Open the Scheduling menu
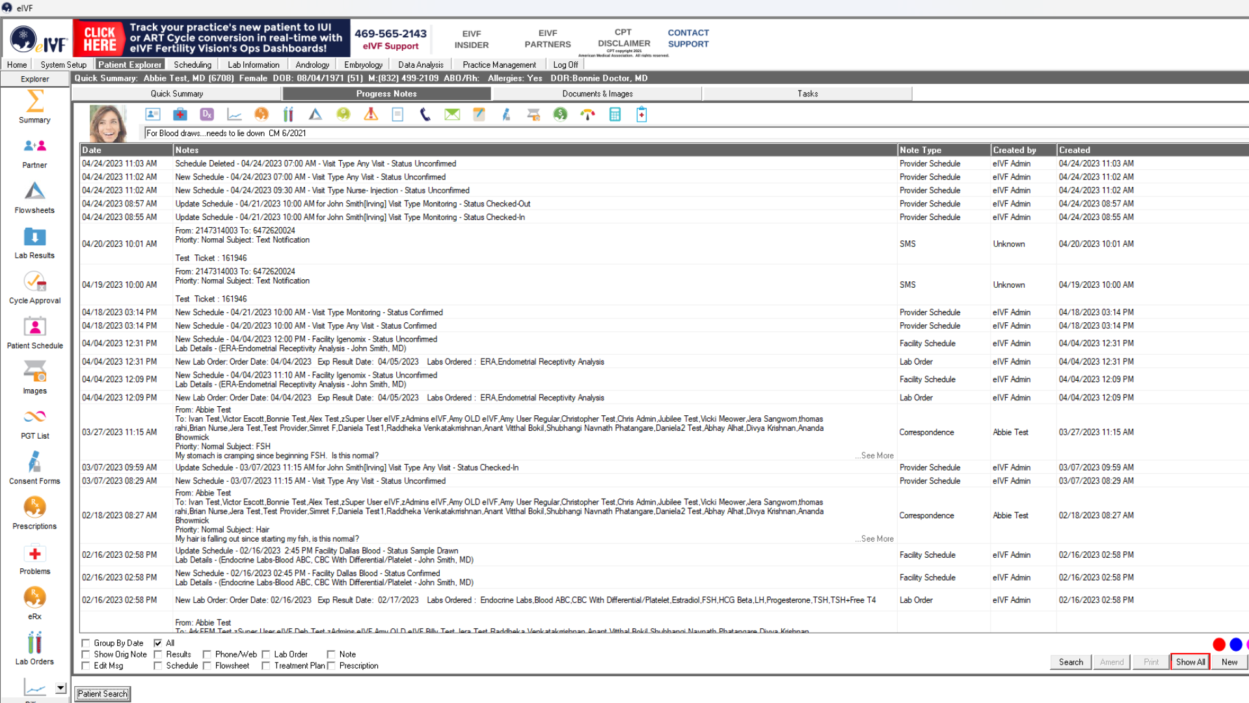 click(x=192, y=64)
